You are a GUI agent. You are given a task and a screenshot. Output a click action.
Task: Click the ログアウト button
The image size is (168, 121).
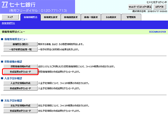pyautogui.click(x=160, y=7)
